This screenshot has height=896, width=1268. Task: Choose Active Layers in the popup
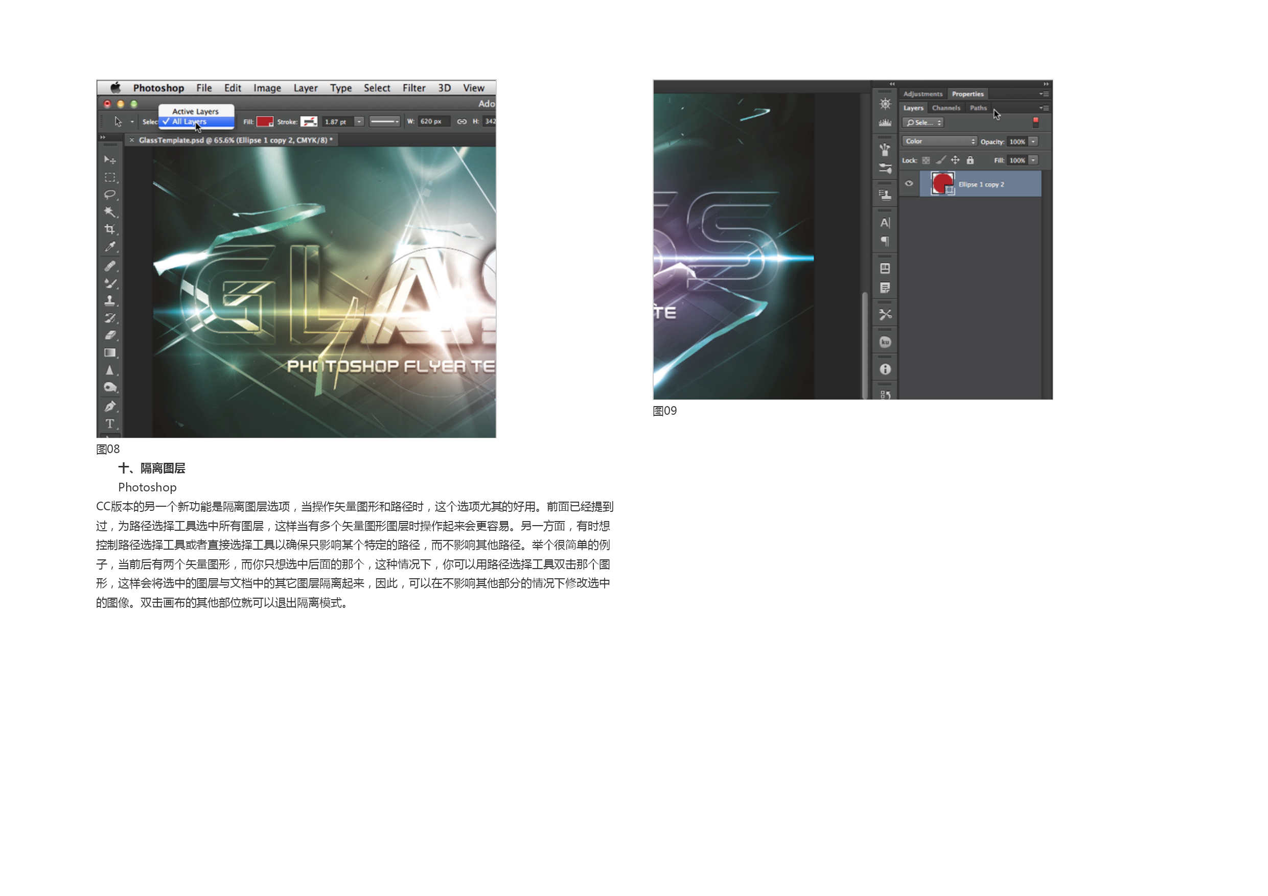(x=197, y=111)
